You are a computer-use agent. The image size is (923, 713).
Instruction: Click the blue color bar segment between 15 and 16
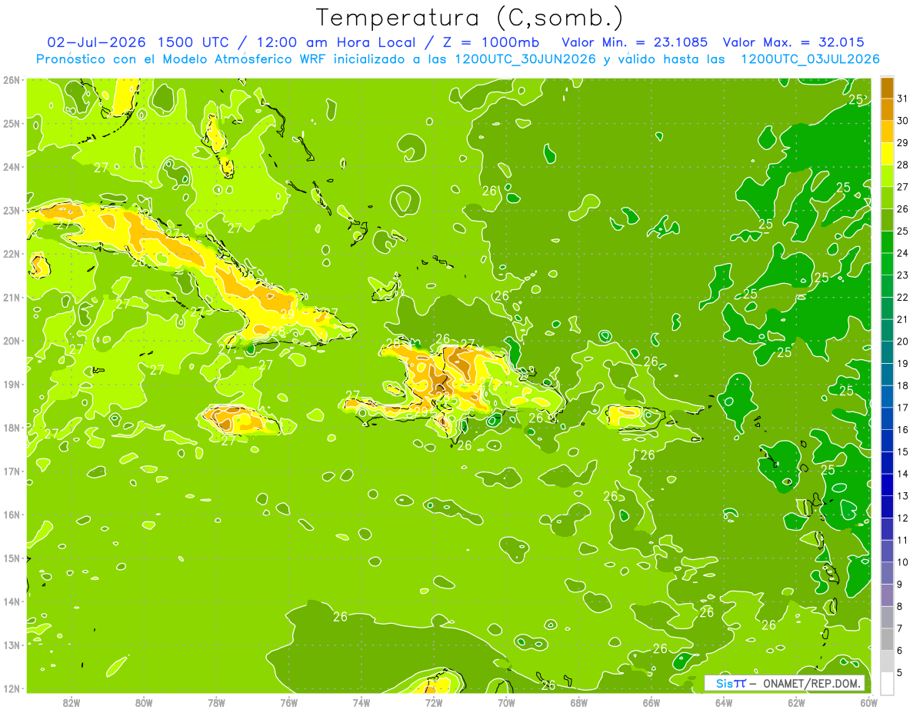(887, 440)
